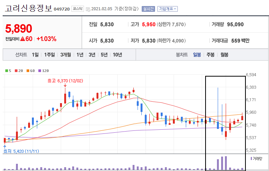Click the 상한가 7,570 text

tap(171, 25)
